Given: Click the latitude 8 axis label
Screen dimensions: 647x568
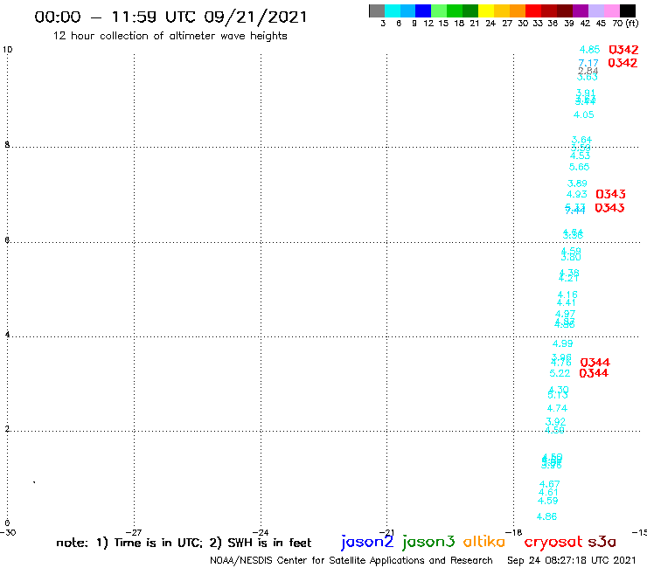Looking at the screenshot, I should pos(7,145).
